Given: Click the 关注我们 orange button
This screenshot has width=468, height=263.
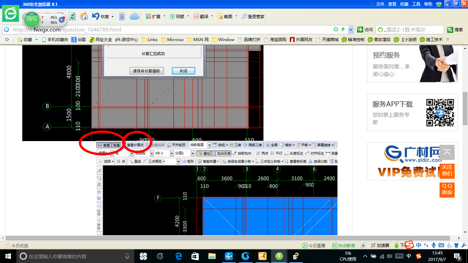Looking at the screenshot, I should pos(447,171).
